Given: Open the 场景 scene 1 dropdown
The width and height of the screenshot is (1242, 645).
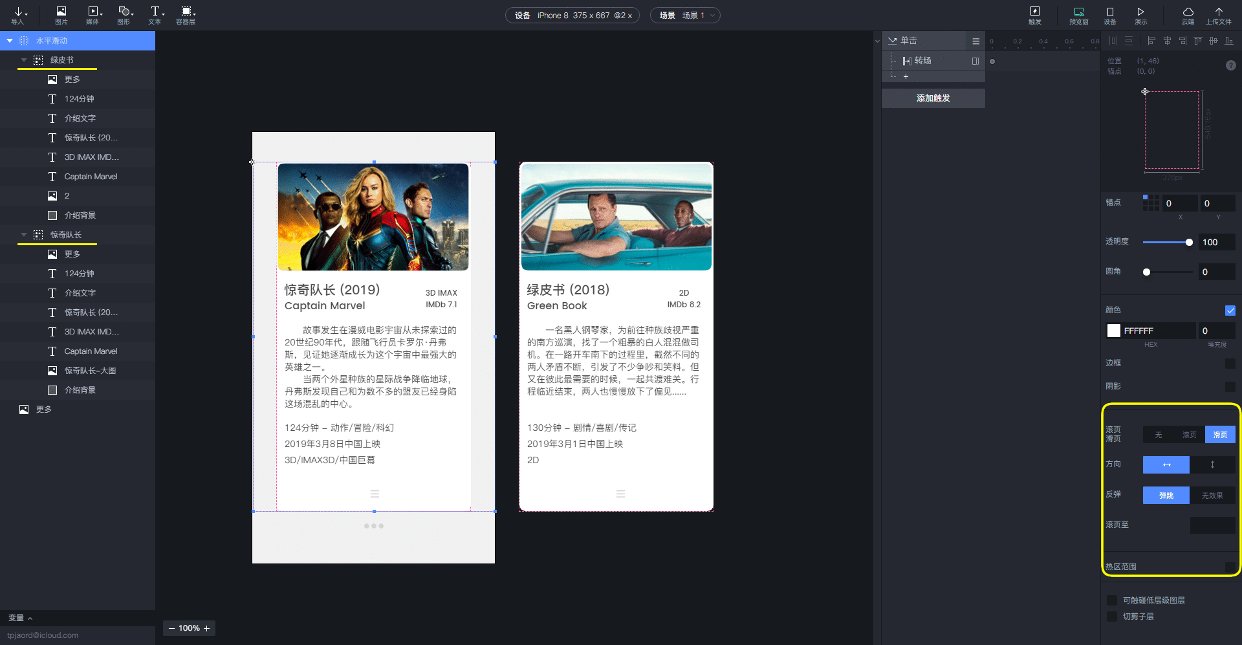Looking at the screenshot, I should 685,16.
